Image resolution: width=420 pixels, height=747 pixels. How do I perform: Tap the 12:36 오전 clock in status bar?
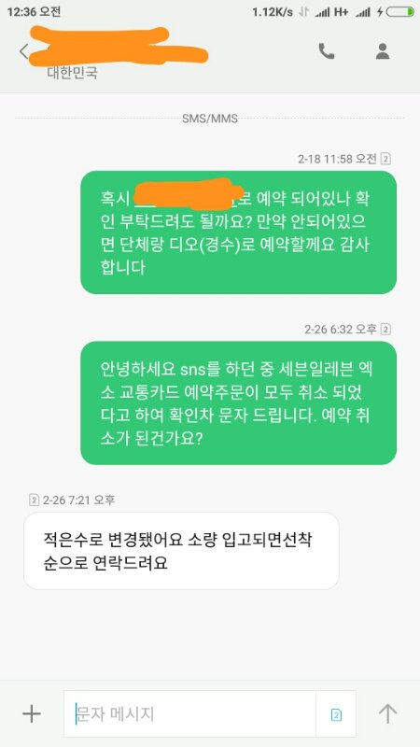point(34,12)
